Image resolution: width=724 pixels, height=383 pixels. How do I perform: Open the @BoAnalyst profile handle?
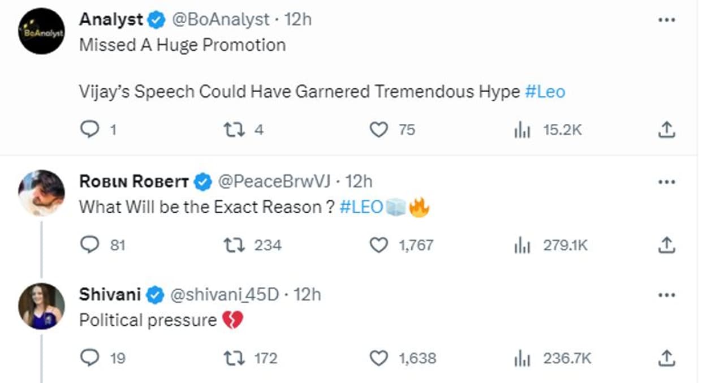click(x=220, y=19)
